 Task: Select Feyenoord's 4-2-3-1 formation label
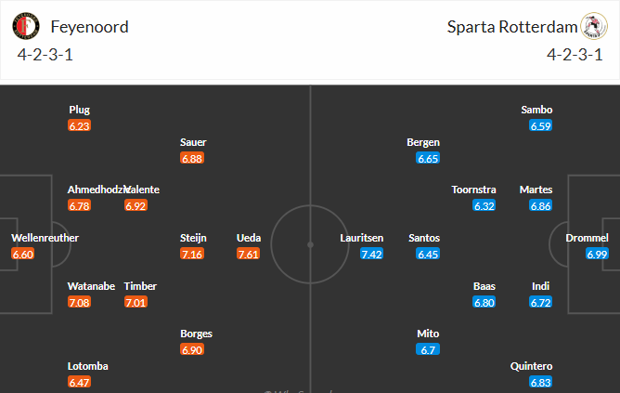(x=45, y=54)
